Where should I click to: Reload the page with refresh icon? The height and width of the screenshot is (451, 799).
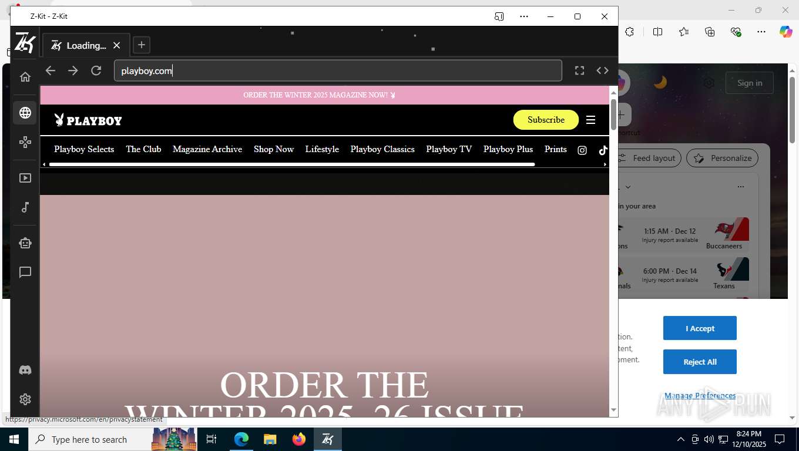(x=96, y=70)
